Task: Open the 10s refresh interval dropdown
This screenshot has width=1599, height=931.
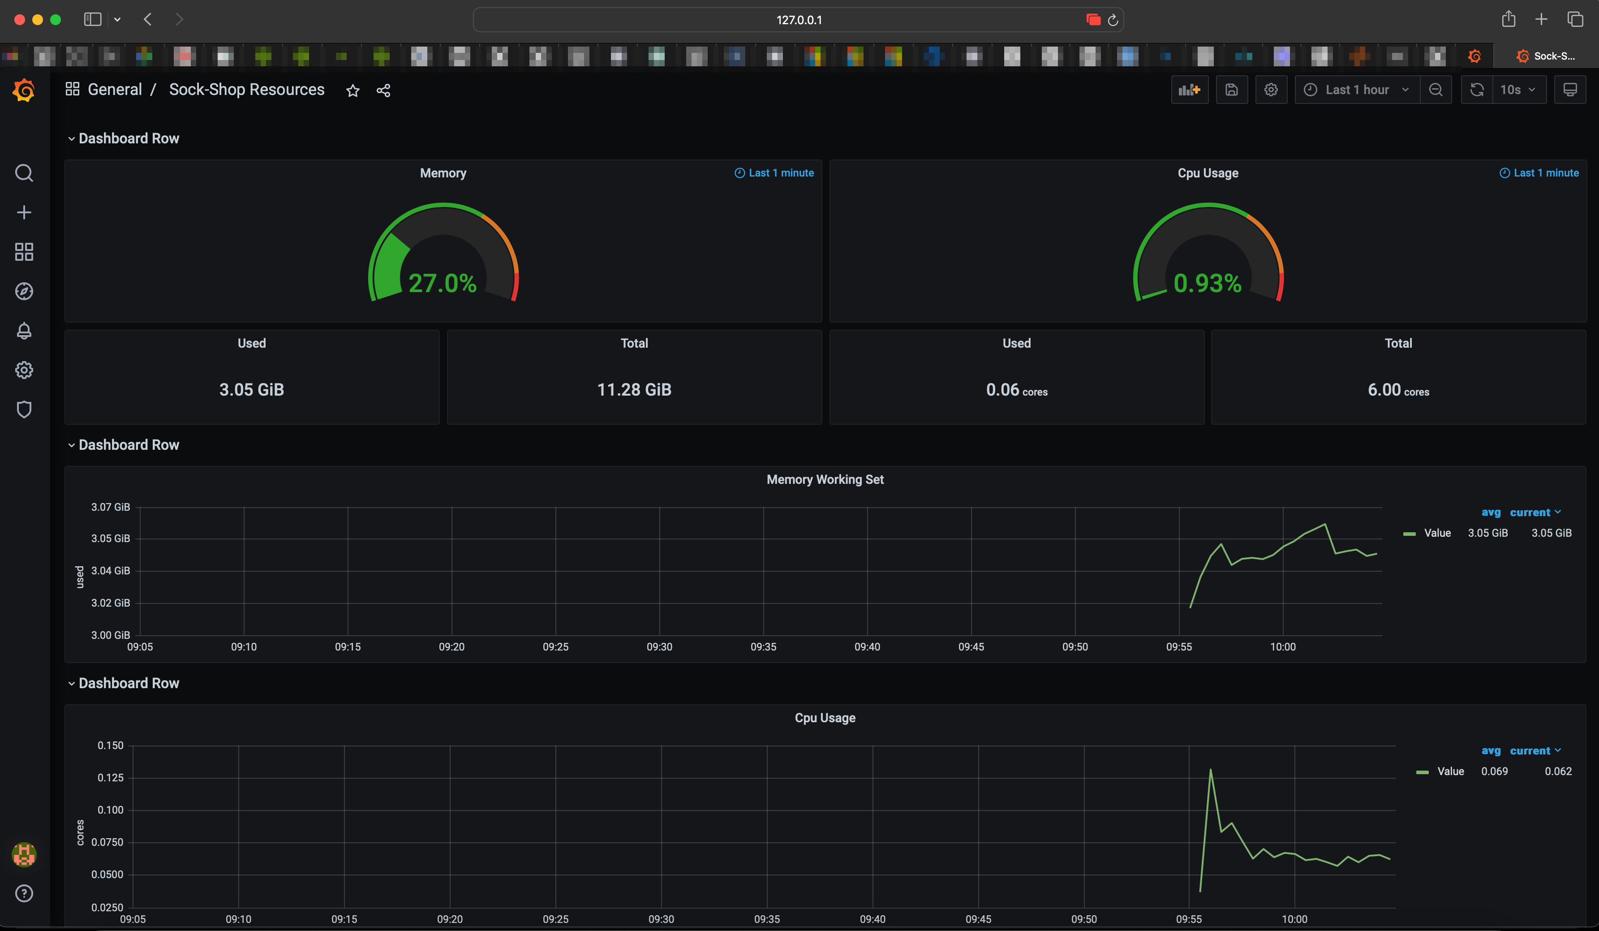Action: [1518, 90]
